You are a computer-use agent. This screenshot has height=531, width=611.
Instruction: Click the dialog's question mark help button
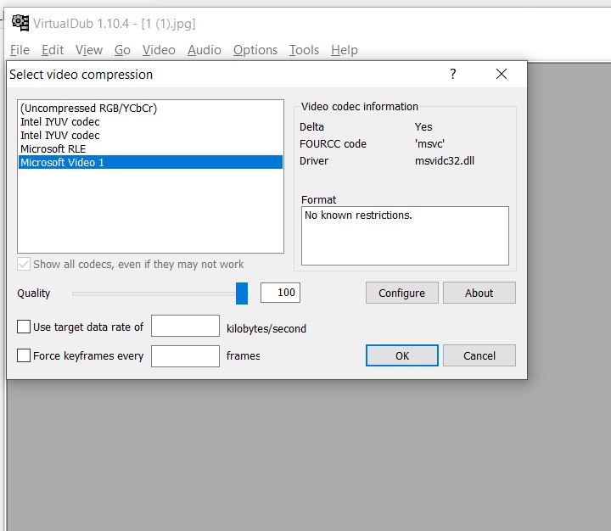pyautogui.click(x=453, y=74)
